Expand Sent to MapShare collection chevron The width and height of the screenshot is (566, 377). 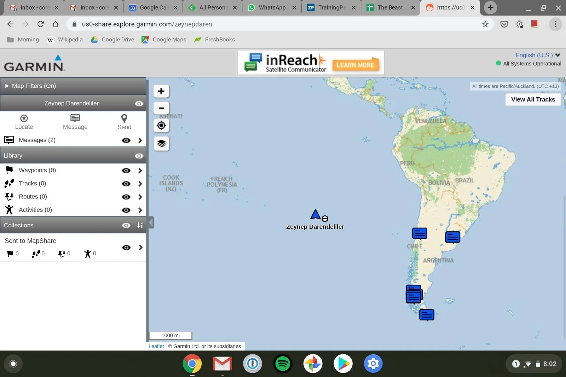140,248
